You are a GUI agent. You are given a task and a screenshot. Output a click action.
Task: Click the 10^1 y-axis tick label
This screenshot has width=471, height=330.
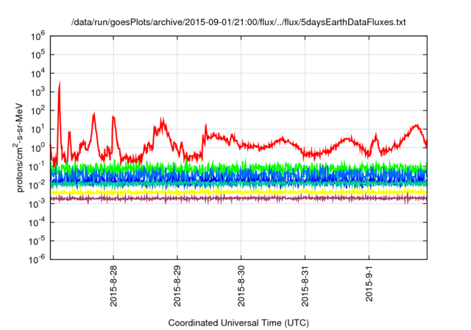(x=38, y=129)
